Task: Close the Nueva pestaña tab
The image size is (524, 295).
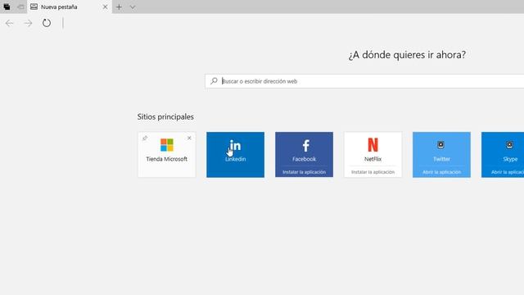Action: [105, 7]
